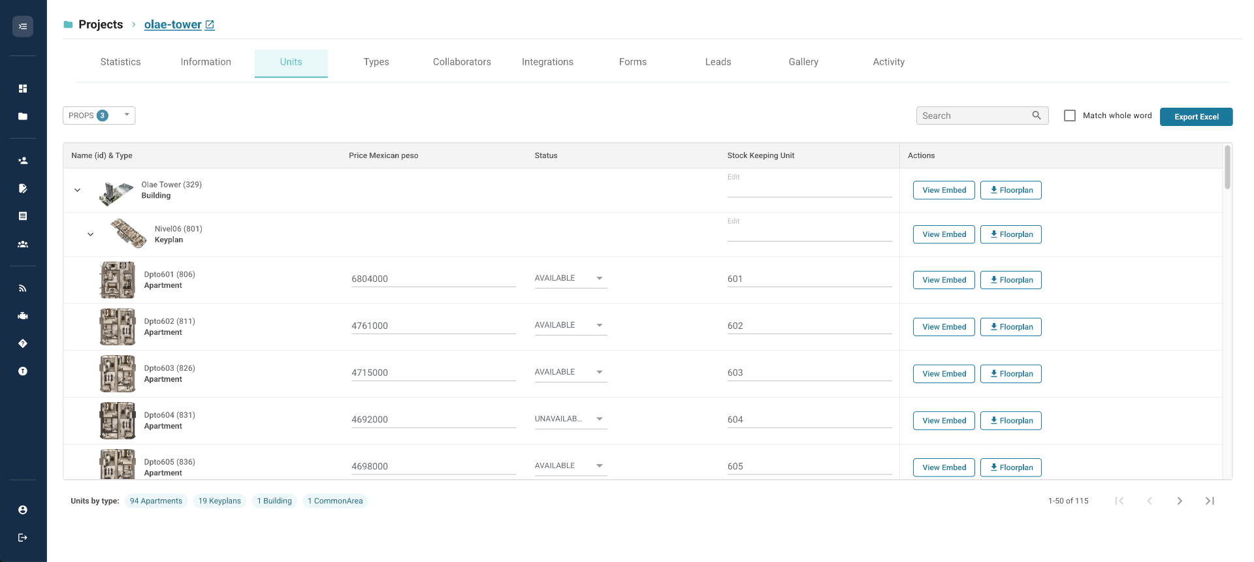Click the add-person leads icon in sidebar
This screenshot has width=1254, height=562.
23,161
